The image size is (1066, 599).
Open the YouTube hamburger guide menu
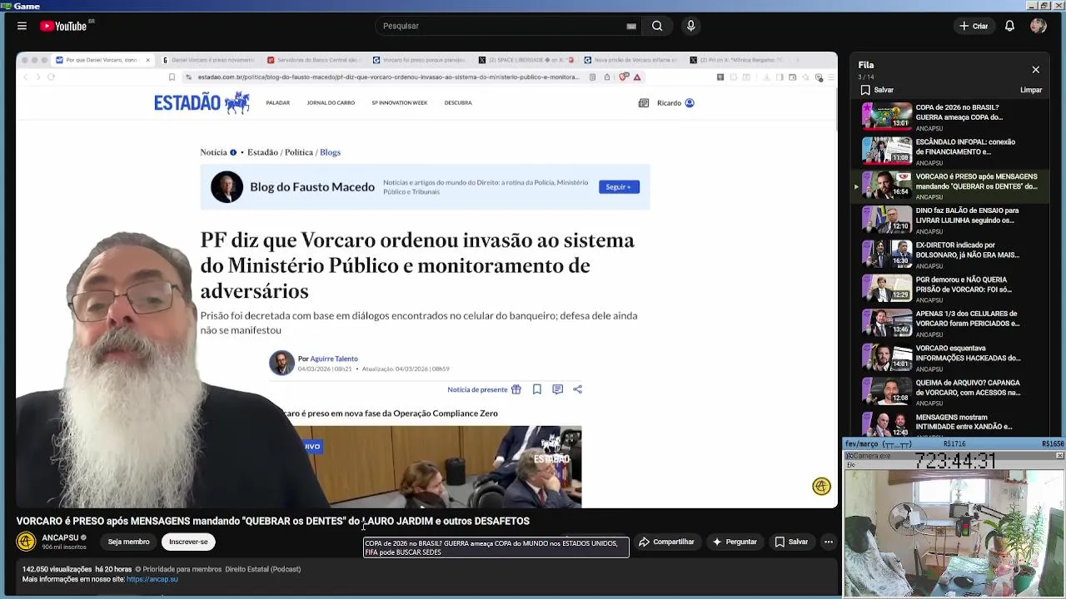(x=22, y=26)
